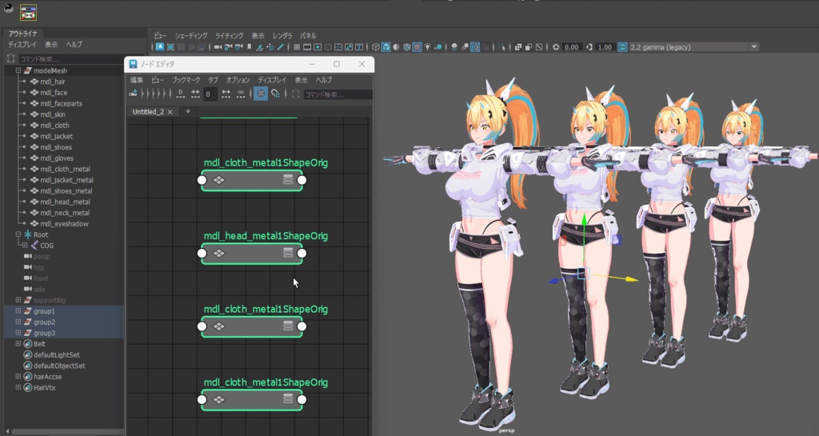Click the exposure icon beside the 0.00 field

(x=556, y=47)
